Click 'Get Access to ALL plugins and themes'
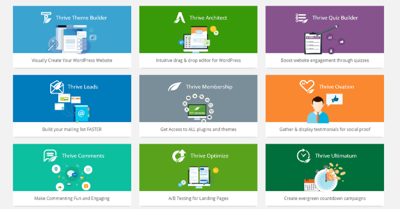This screenshot has height=209, width=400. [x=198, y=129]
